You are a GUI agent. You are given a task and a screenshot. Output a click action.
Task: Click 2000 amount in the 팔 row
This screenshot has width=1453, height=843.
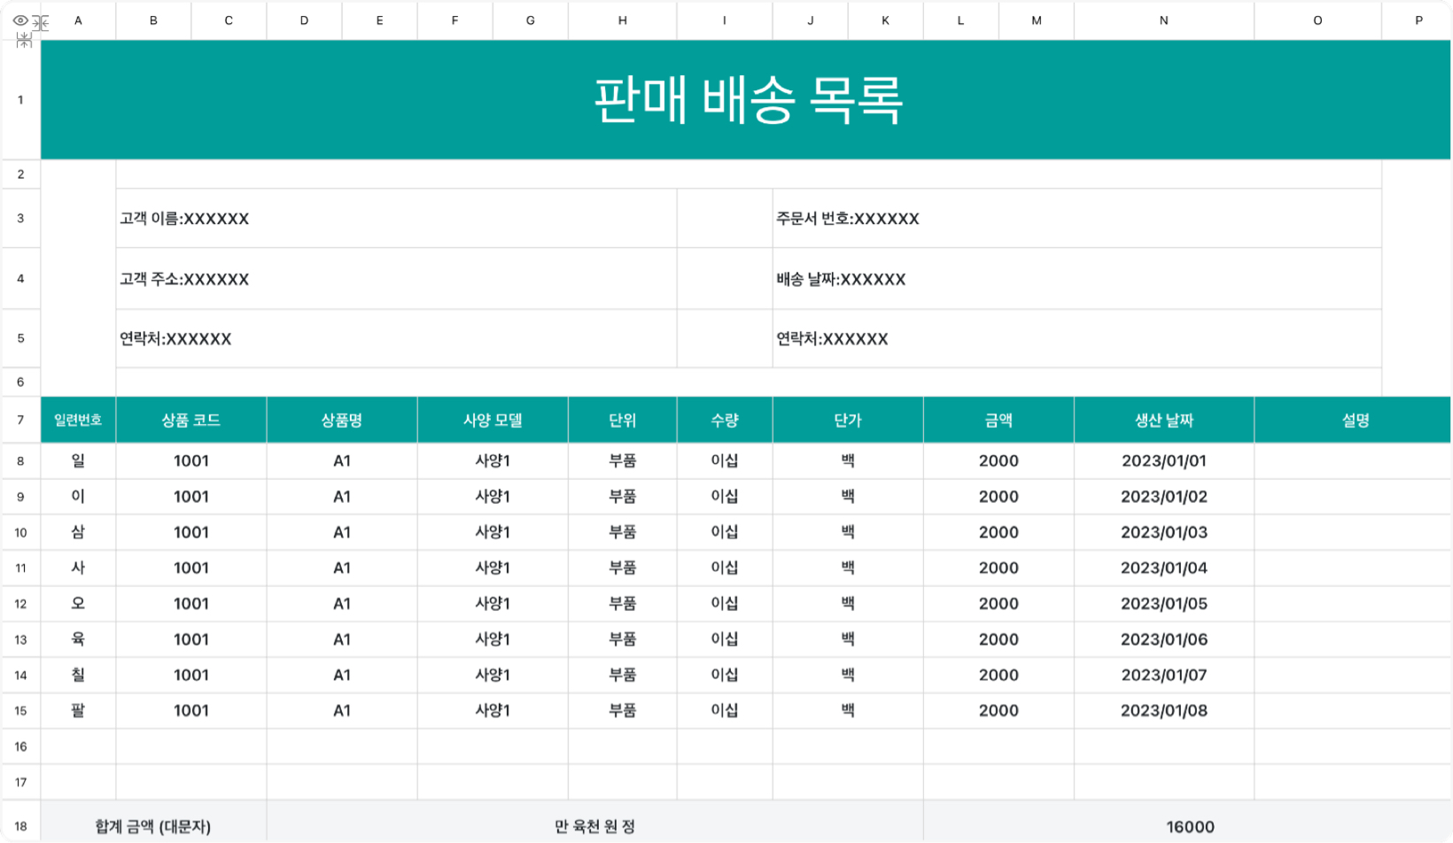click(998, 710)
